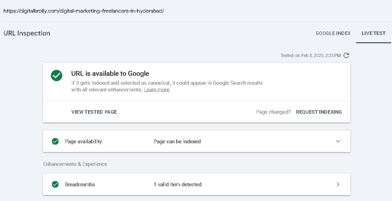Click the green check icon next to Breadcrumbs
Image resolution: width=392 pixels, height=201 pixels.
point(55,184)
